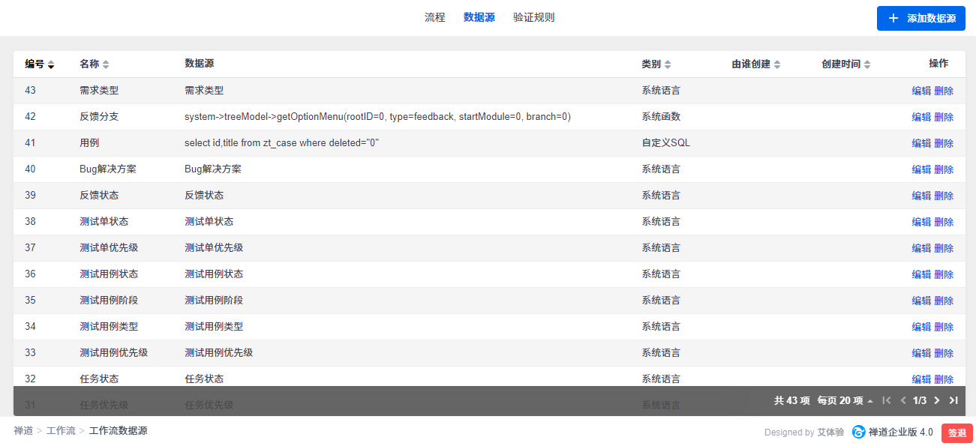Viewport: 976px width, 446px height.
Task: Delete row 34 测试用例类型
Action: point(944,327)
